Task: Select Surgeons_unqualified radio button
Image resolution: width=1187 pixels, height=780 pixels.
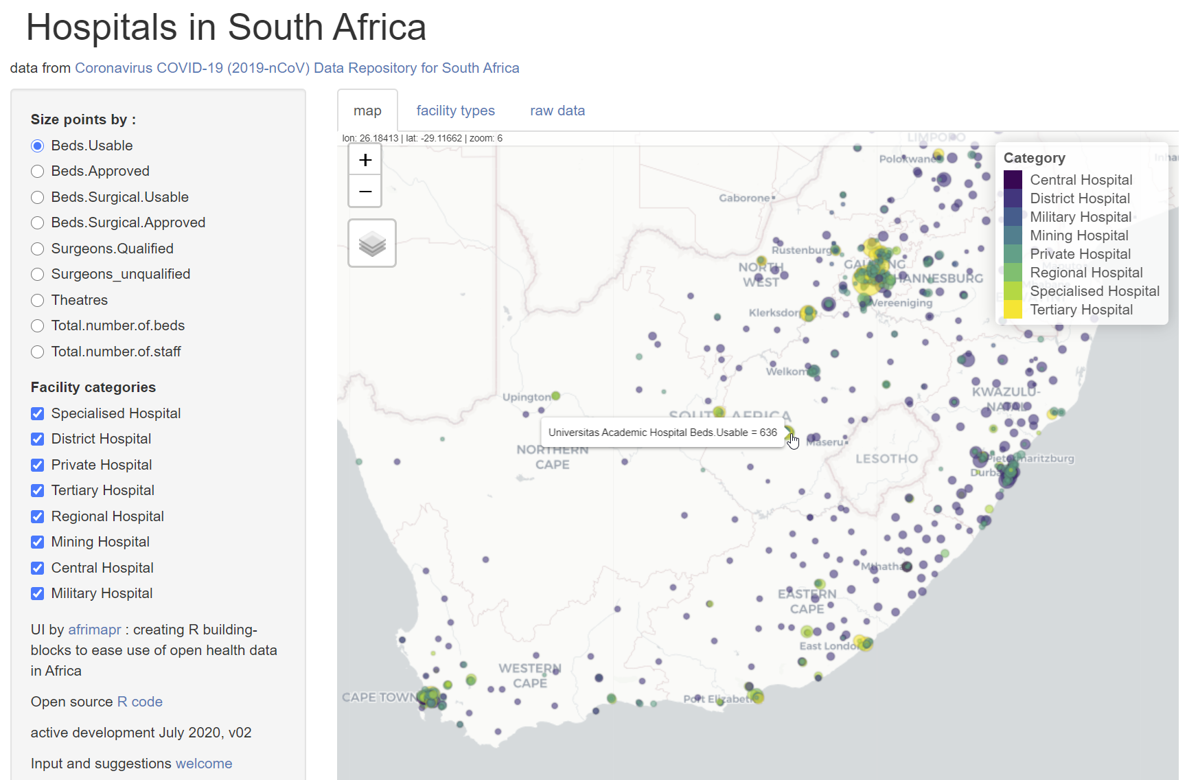Action: point(38,274)
